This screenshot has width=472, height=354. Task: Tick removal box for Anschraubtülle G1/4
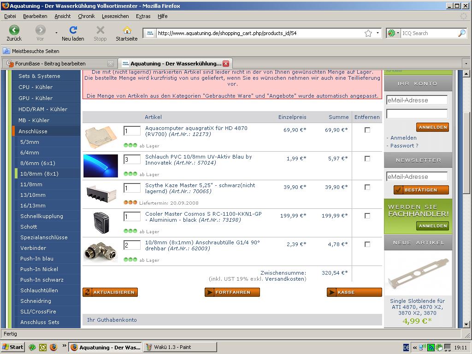367,244
